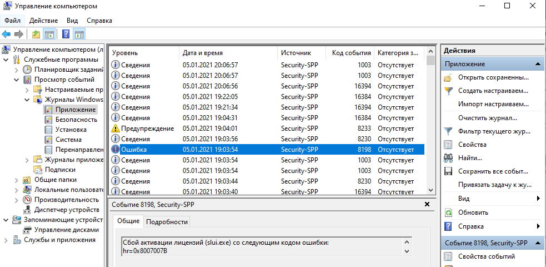Click Свойства событий action
This screenshot has width=546, height=267.
click(487, 256)
